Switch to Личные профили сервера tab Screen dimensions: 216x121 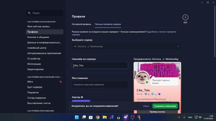[108, 24]
